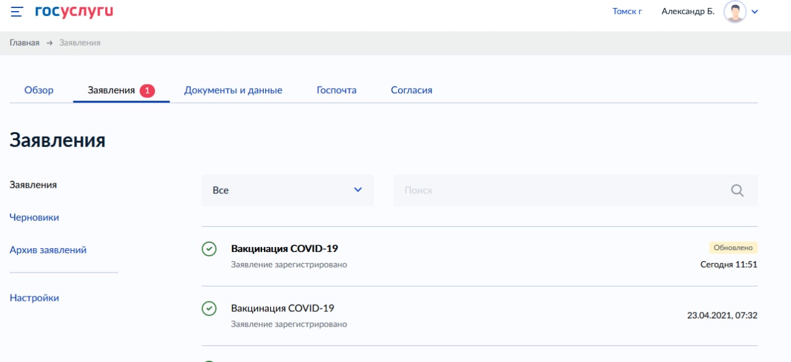791x362 pixels.
Task: Expand the profile menu chevron
Action: coord(755,12)
